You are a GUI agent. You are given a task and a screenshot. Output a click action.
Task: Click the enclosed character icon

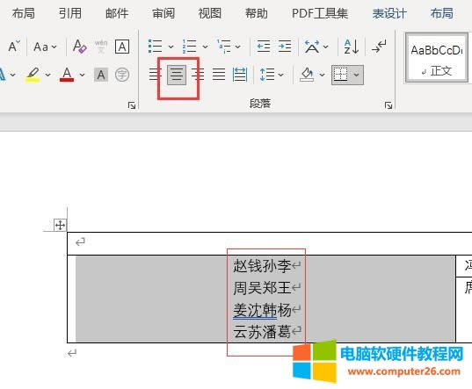122,75
